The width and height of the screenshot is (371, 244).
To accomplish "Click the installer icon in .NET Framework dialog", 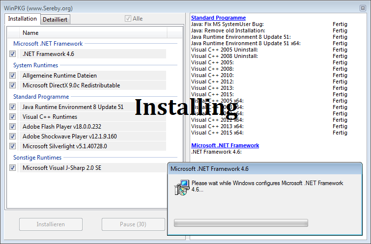I will coord(182,188).
